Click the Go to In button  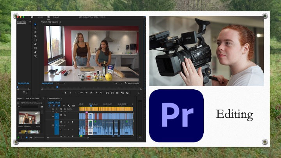tap(81, 93)
